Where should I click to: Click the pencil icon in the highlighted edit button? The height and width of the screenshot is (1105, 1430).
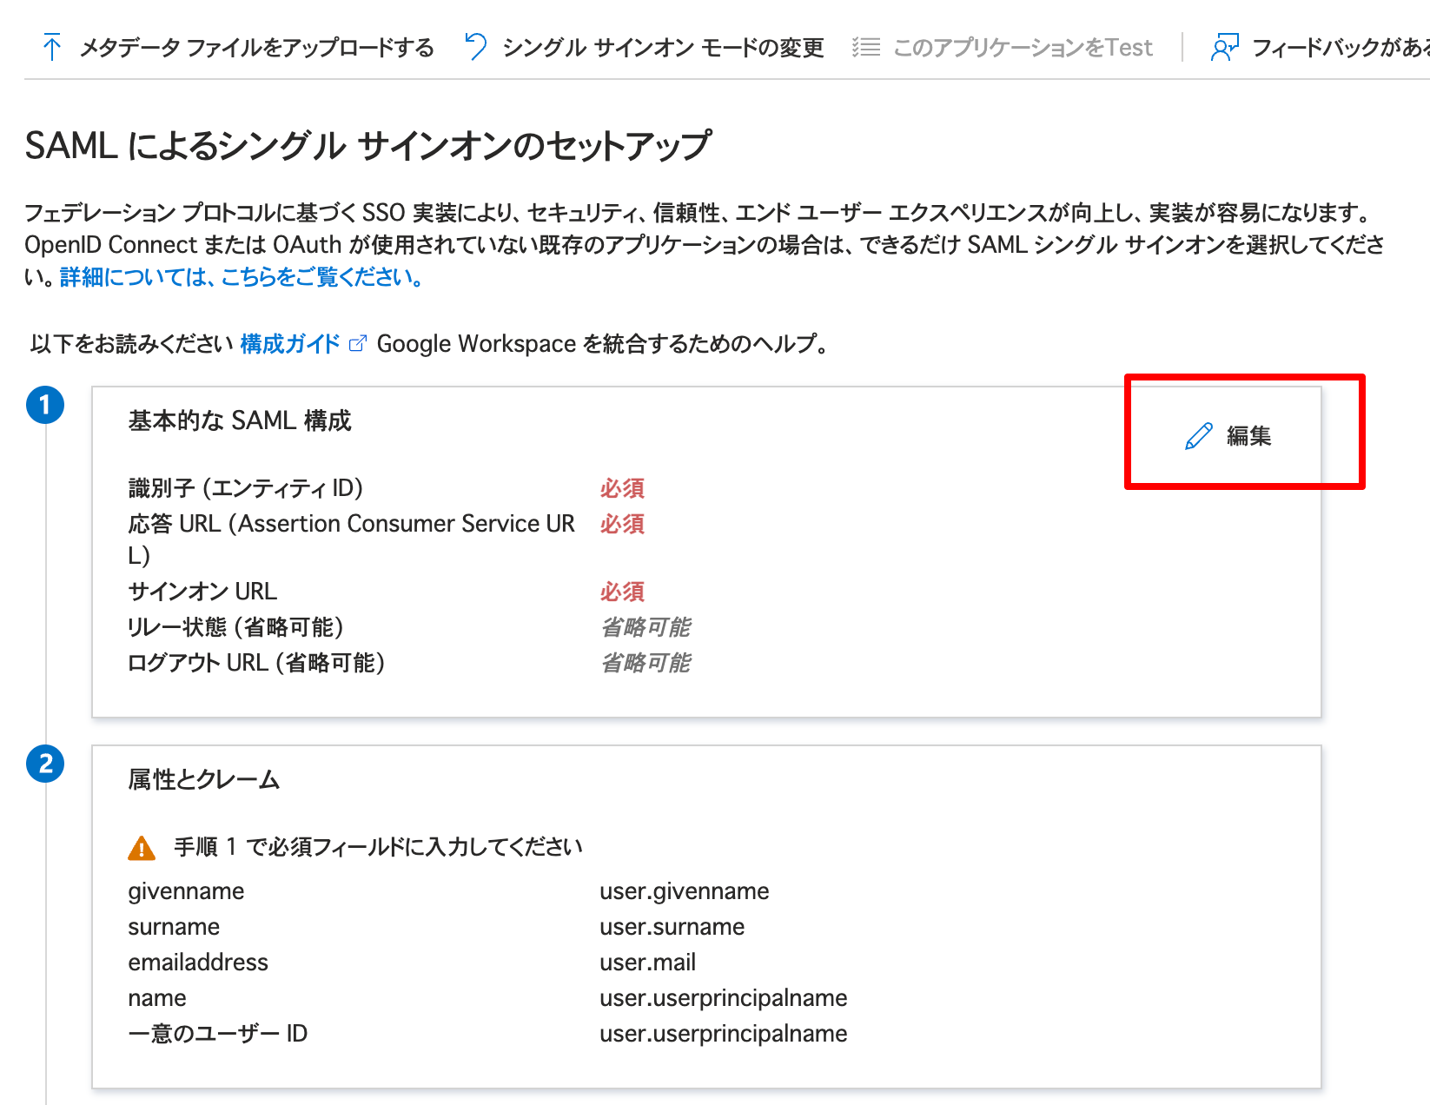click(x=1198, y=437)
